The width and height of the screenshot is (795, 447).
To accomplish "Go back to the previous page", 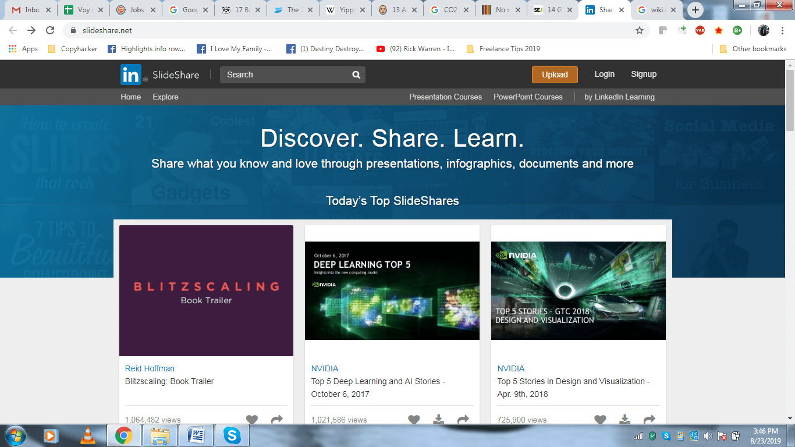I will [x=13, y=30].
